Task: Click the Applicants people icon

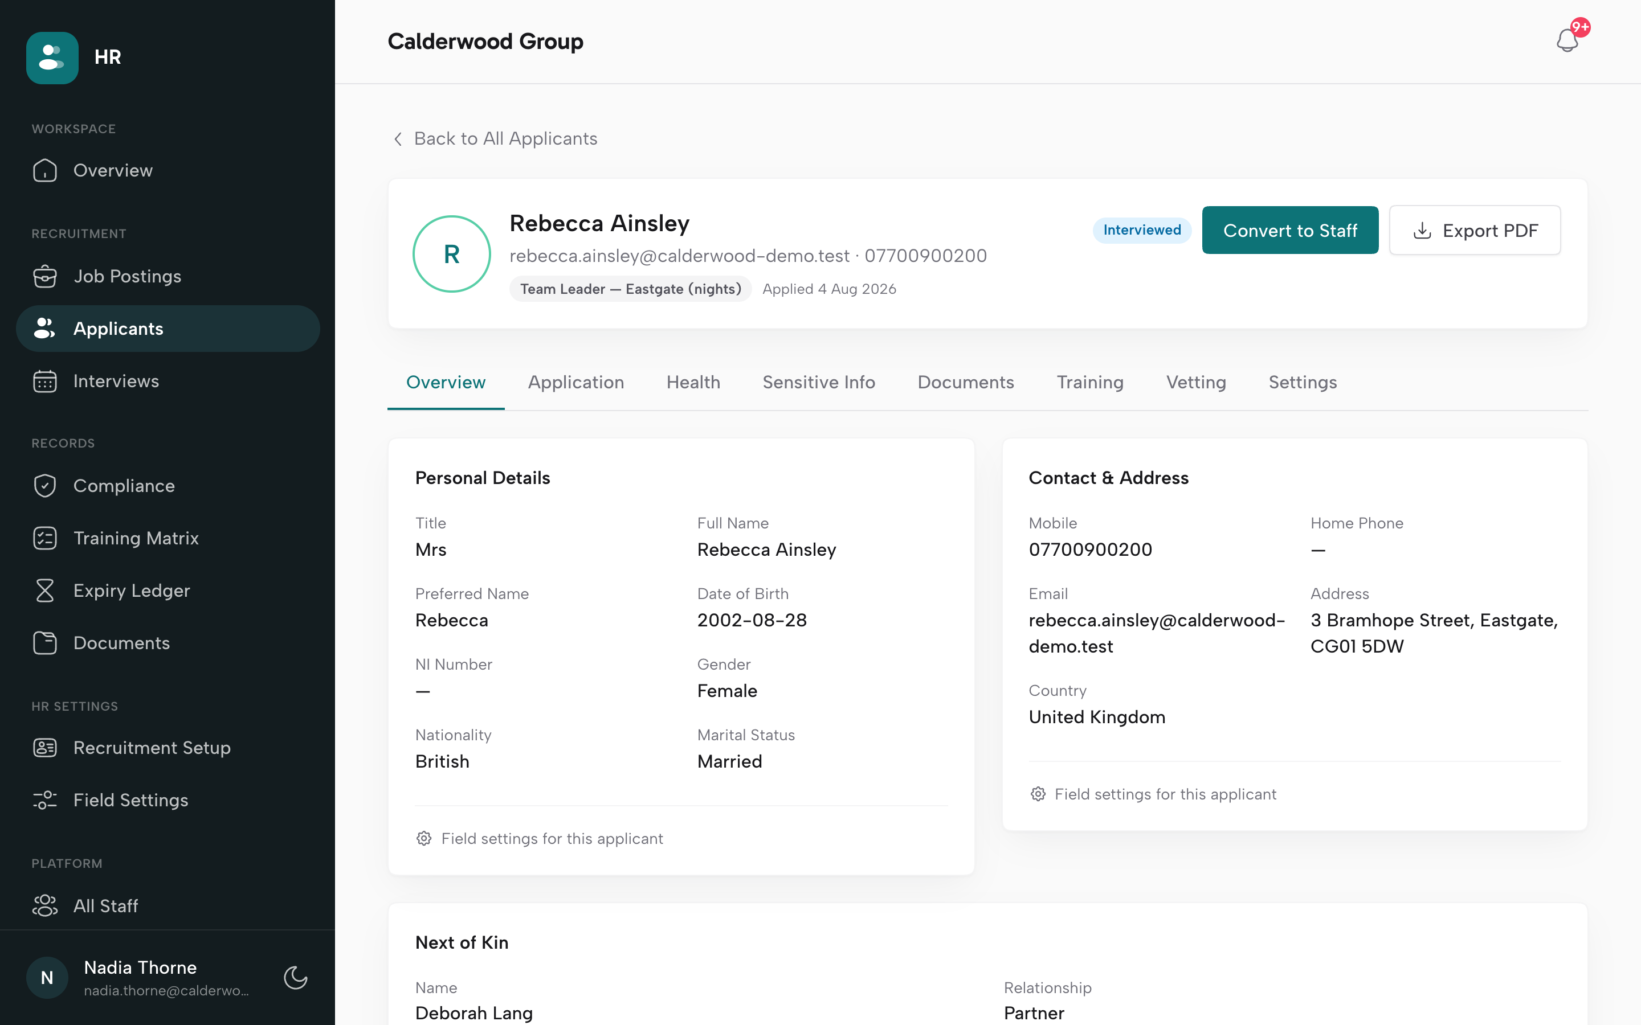Action: point(45,328)
